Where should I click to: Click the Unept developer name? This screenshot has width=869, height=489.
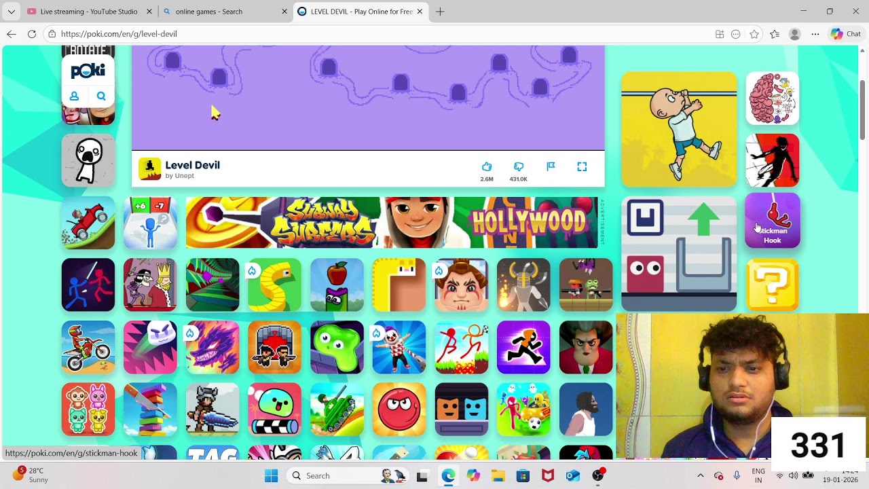point(185,176)
